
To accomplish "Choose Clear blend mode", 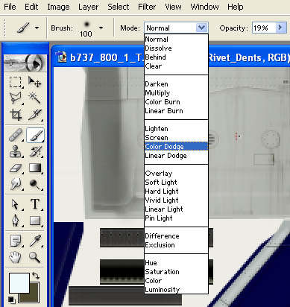I will pos(176,66).
